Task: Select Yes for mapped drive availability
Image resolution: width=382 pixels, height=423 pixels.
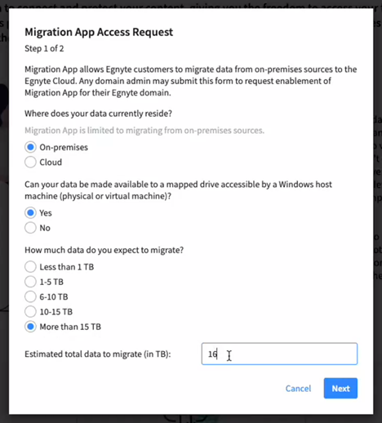Action: click(x=30, y=213)
